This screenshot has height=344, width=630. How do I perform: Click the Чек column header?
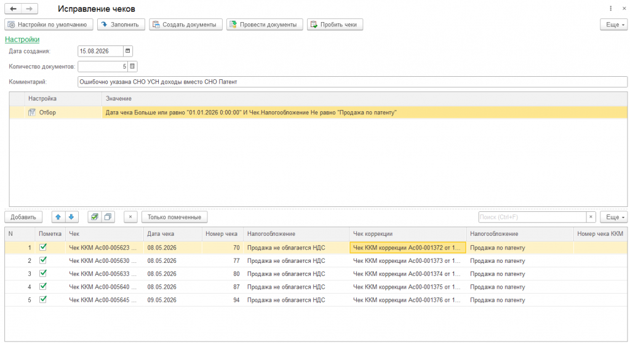(105, 234)
